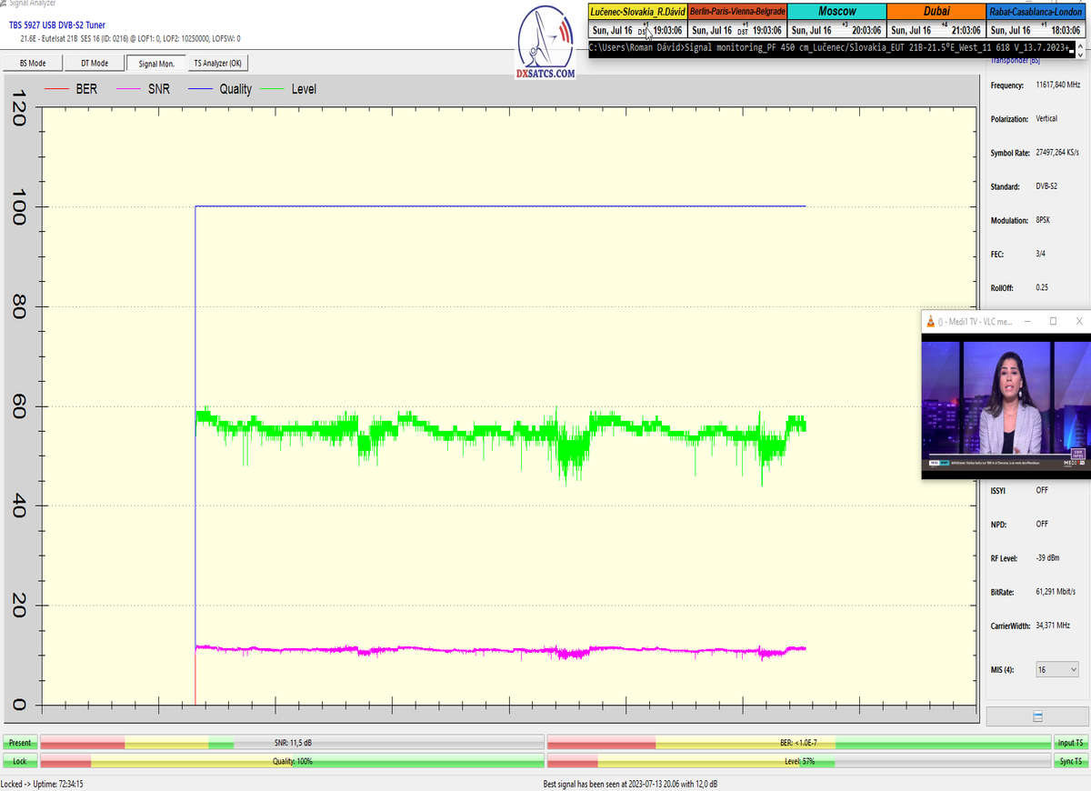The image size is (1091, 791).
Task: Open the DT Mode tab
Action: 95,63
